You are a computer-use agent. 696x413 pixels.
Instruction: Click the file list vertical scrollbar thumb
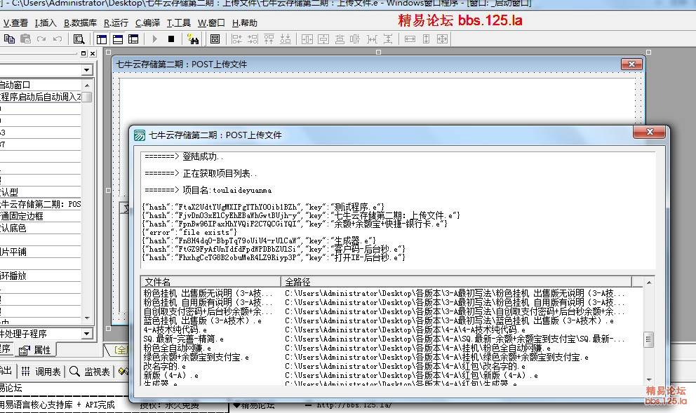[x=649, y=340]
